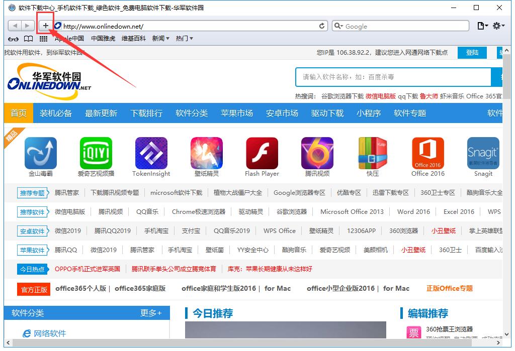Open the 正版Office专题 link
This screenshot has height=351, width=515.
coord(449,288)
